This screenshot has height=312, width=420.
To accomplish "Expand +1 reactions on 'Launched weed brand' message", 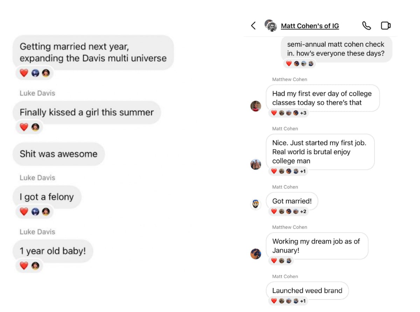I will click(x=303, y=301).
